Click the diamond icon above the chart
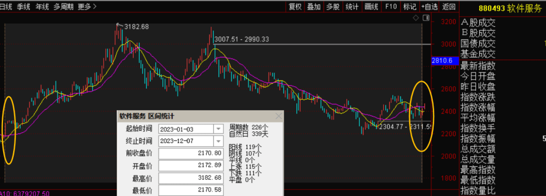The width and height of the screenshot is (546, 196). click(416, 18)
